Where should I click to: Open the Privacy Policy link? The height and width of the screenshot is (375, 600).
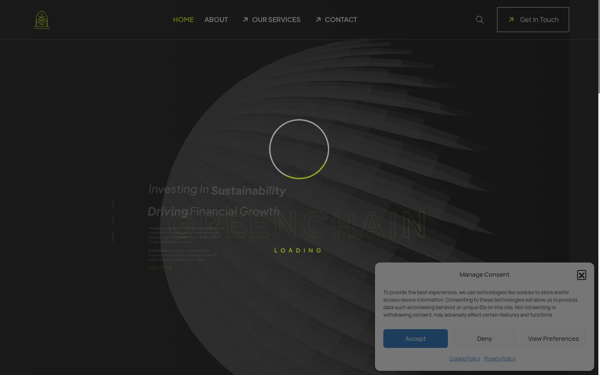[500, 359]
